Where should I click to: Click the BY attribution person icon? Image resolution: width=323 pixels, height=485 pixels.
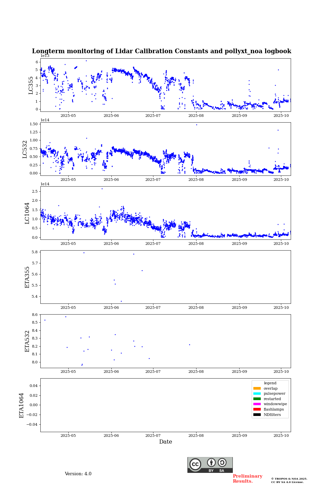[211, 463]
